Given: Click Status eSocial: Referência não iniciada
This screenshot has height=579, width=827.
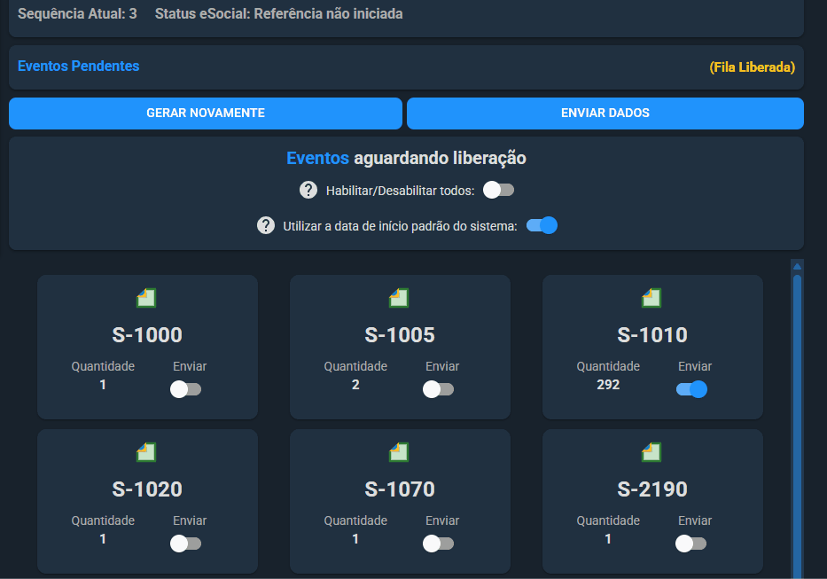Looking at the screenshot, I should [278, 13].
